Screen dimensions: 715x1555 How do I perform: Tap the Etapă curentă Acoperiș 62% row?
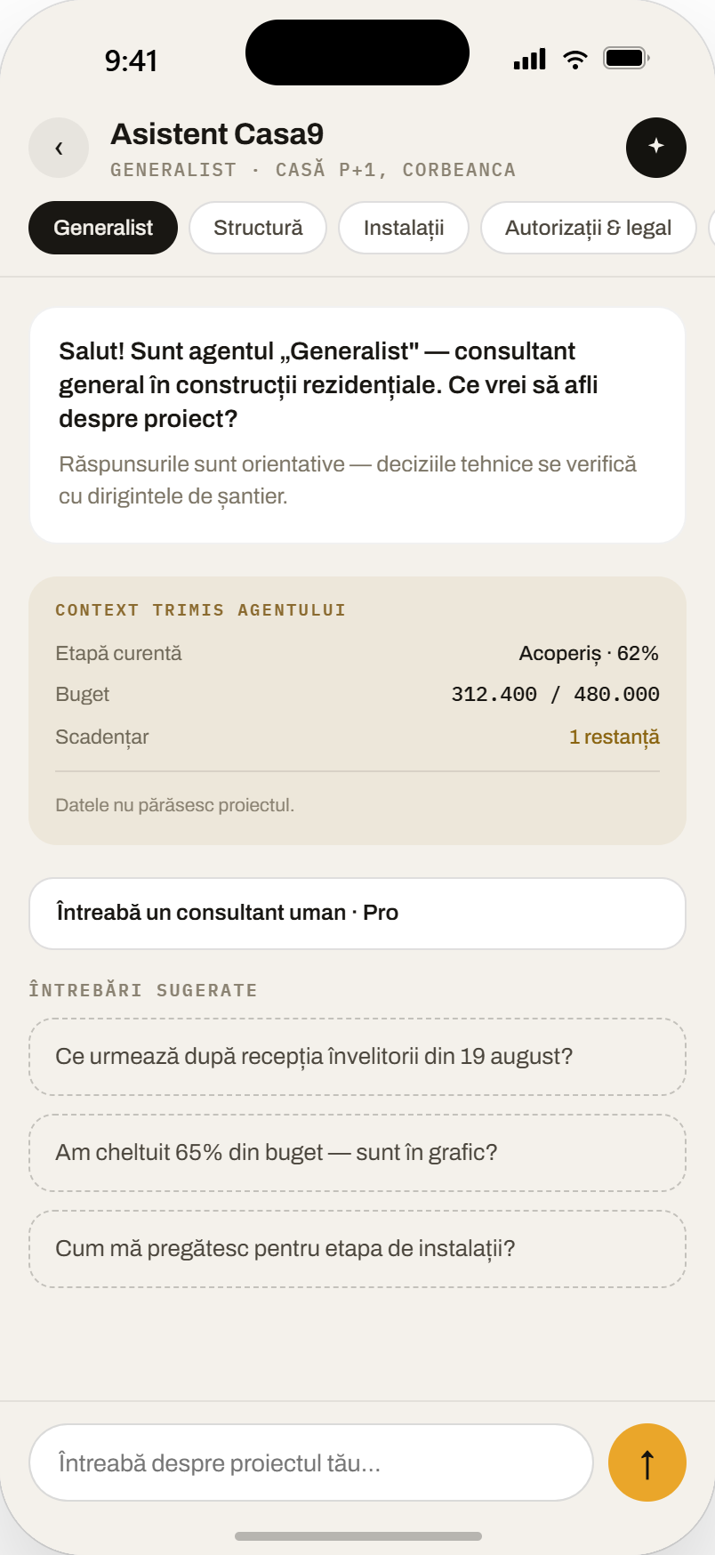point(357,654)
